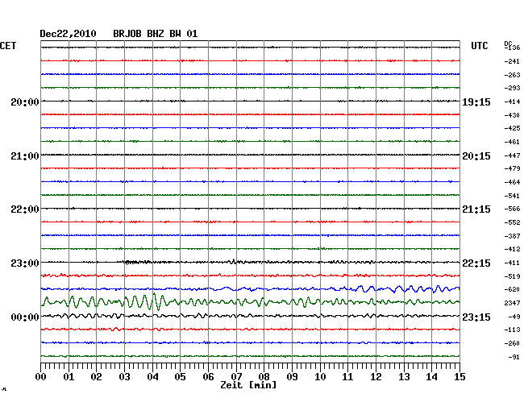The width and height of the screenshot is (524, 398).
Task: Click the minute axis label "10"
Action: [320, 377]
